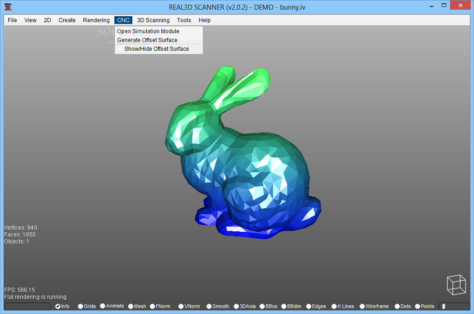The width and height of the screenshot is (474, 314).
Task: Choose Open Simulation Module
Action: coord(159,31)
